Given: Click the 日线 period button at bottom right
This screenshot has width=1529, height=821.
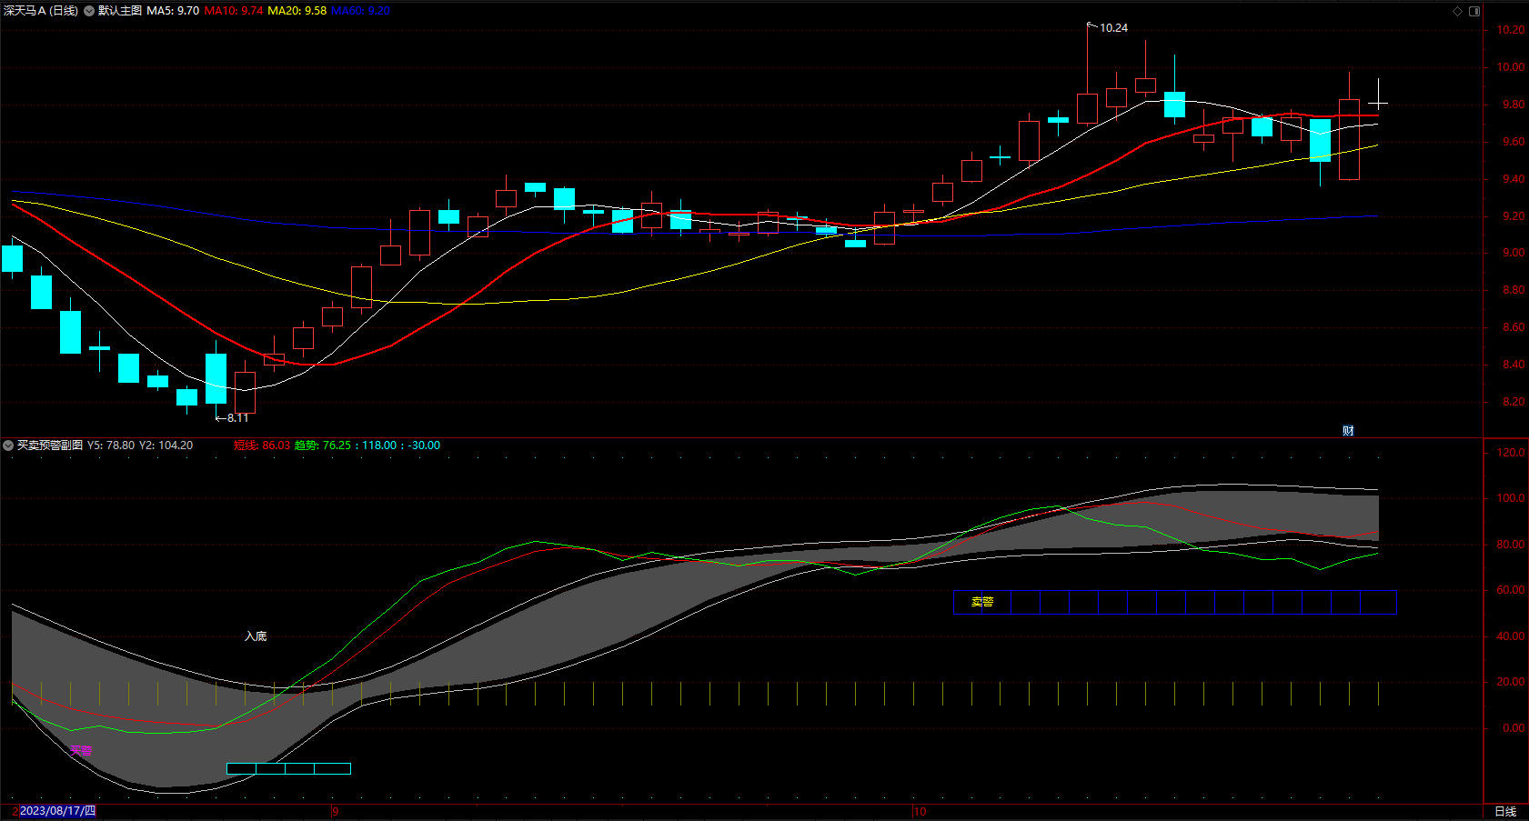Looking at the screenshot, I should click(1505, 812).
